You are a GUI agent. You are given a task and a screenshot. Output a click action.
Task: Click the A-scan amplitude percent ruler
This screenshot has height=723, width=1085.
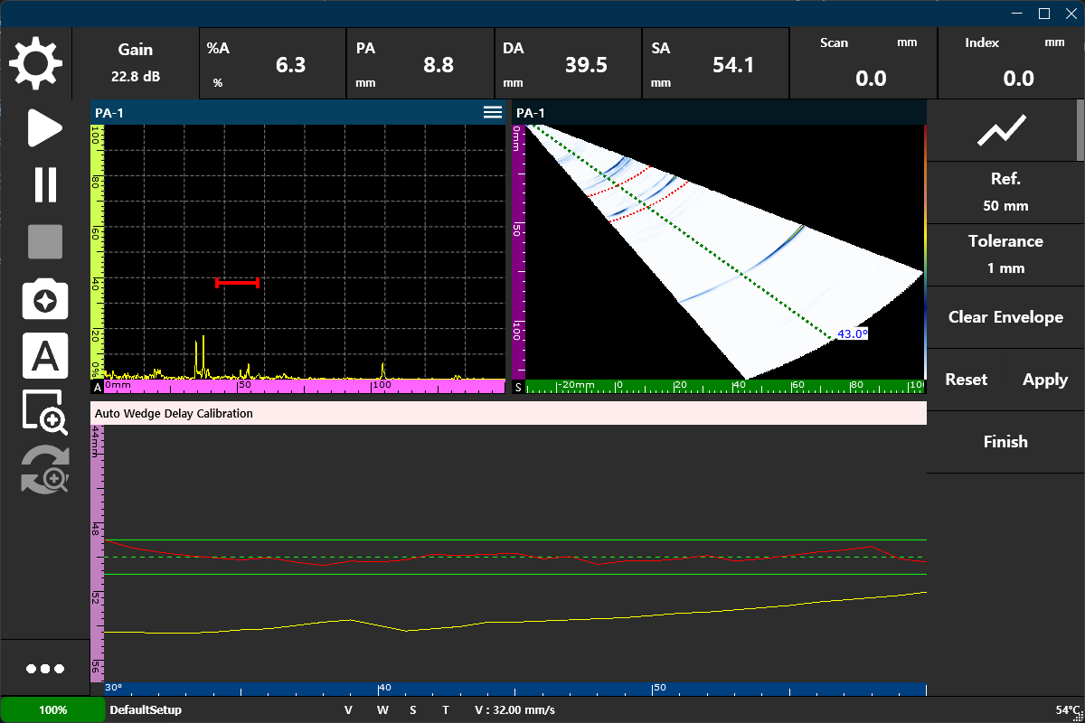click(97, 250)
